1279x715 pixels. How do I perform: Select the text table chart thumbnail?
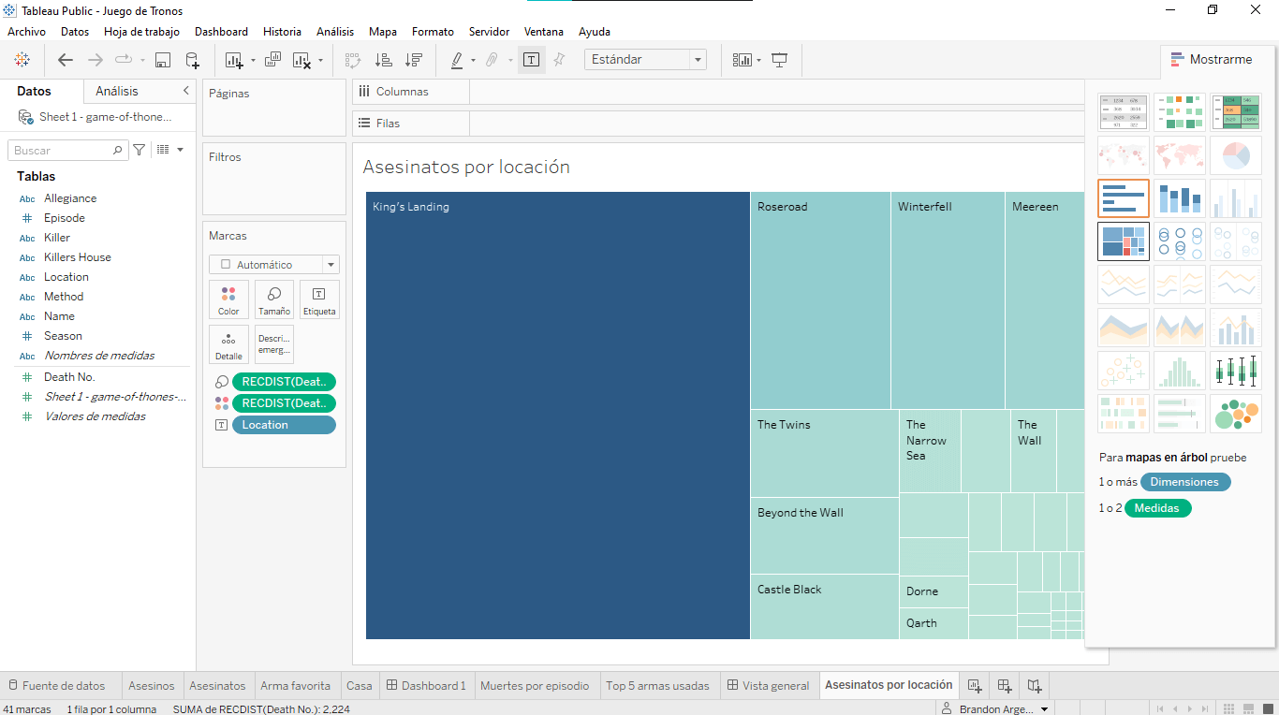tap(1124, 112)
